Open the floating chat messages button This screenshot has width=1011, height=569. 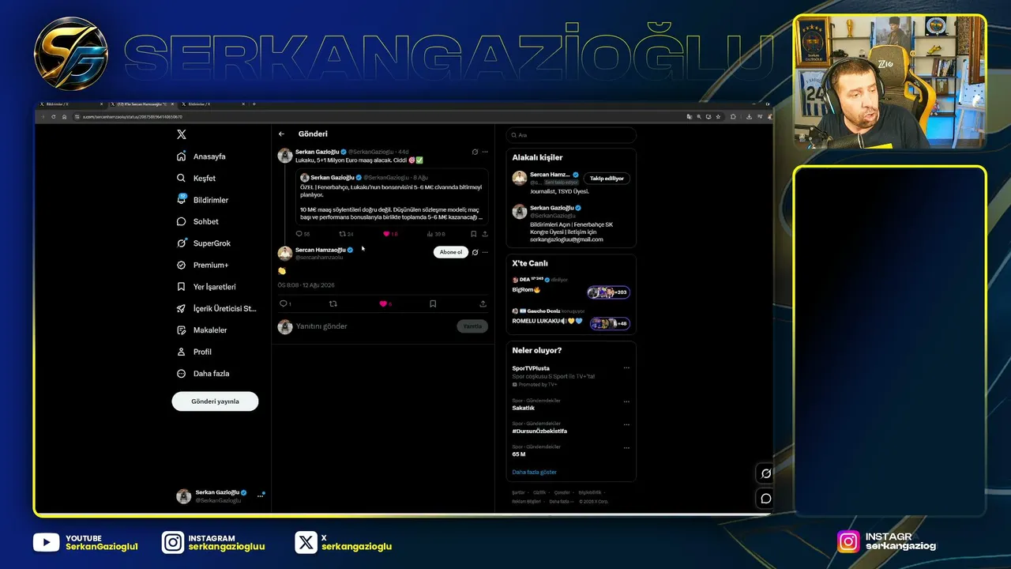(765, 499)
